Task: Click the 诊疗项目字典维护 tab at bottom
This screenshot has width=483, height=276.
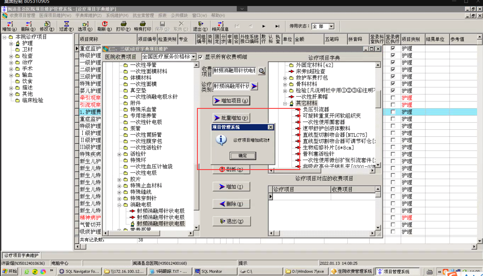Action: click(21, 255)
